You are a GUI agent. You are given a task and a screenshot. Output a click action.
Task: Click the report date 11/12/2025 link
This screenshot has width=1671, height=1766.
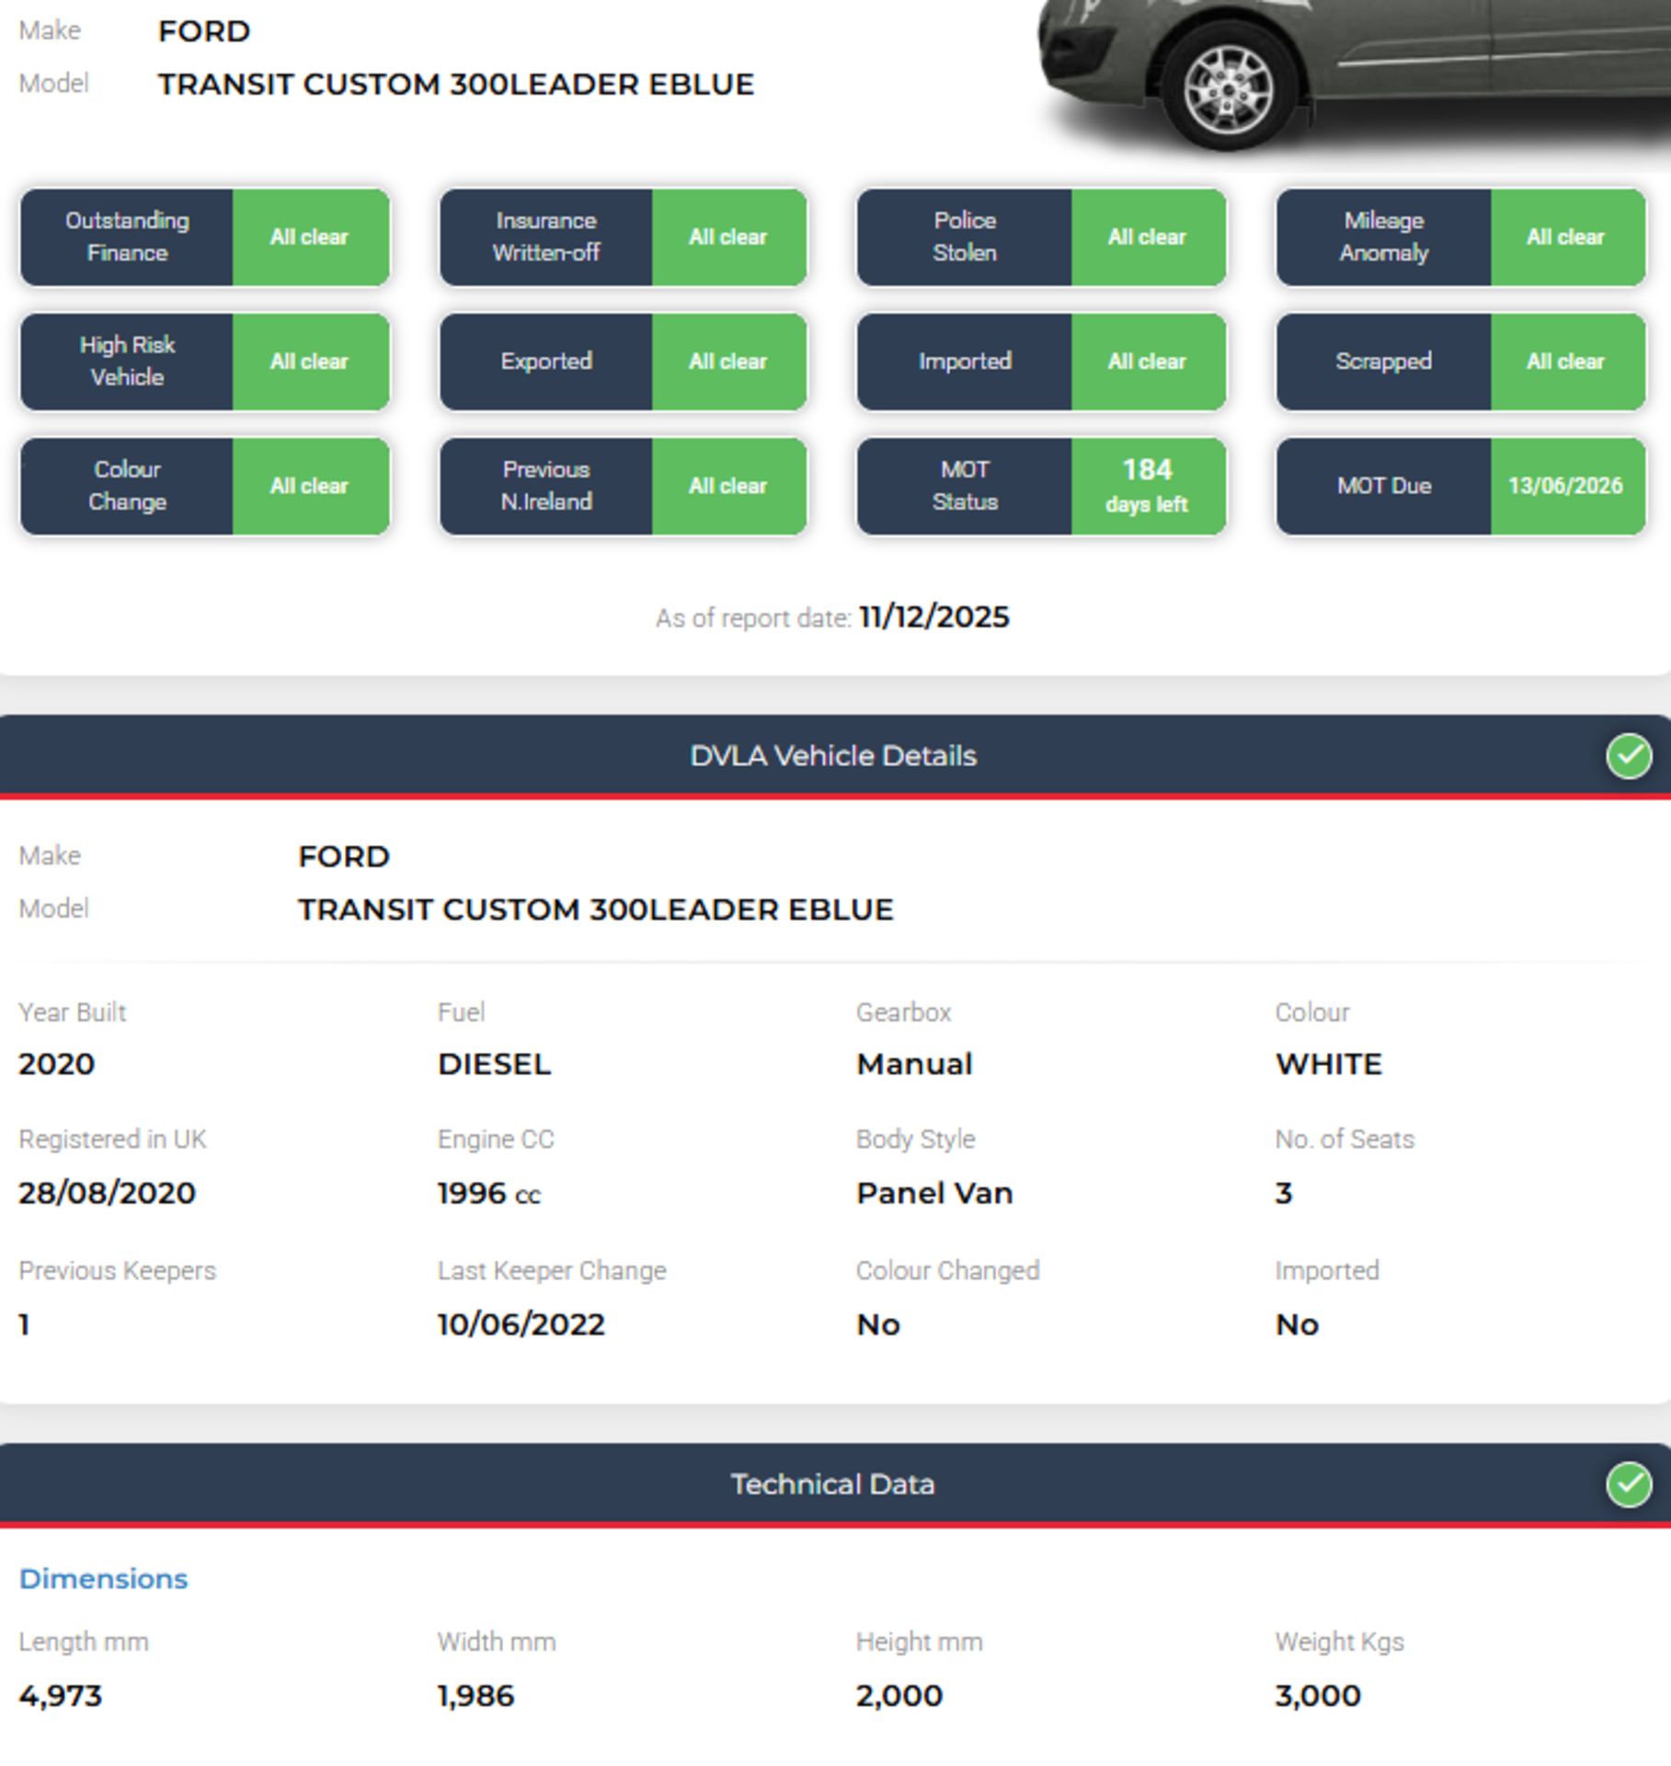tap(933, 618)
